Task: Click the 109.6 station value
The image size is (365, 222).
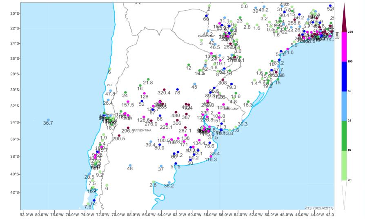Action: click(x=223, y=108)
